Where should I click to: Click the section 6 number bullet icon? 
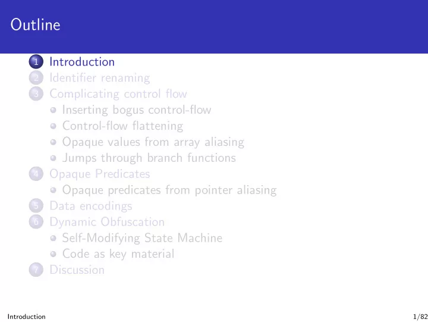pos(36,221)
